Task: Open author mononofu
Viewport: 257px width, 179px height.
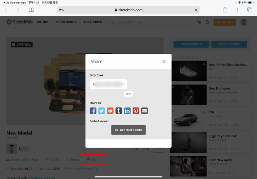Action: [x=215, y=116]
